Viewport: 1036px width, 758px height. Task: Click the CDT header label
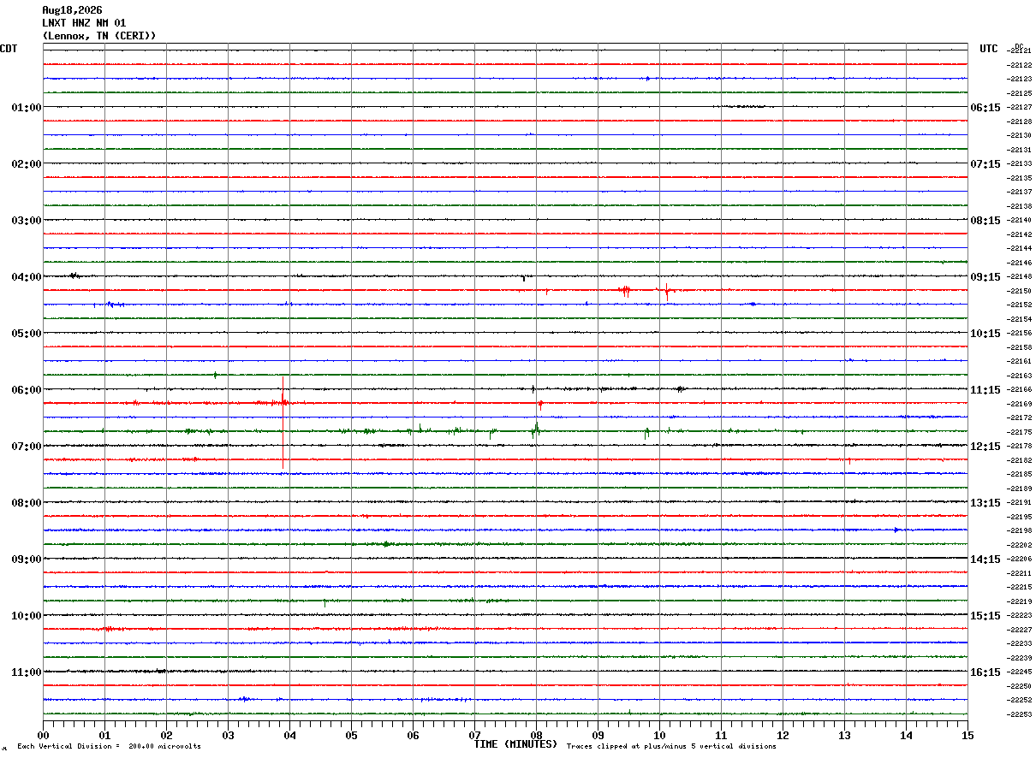9,49
